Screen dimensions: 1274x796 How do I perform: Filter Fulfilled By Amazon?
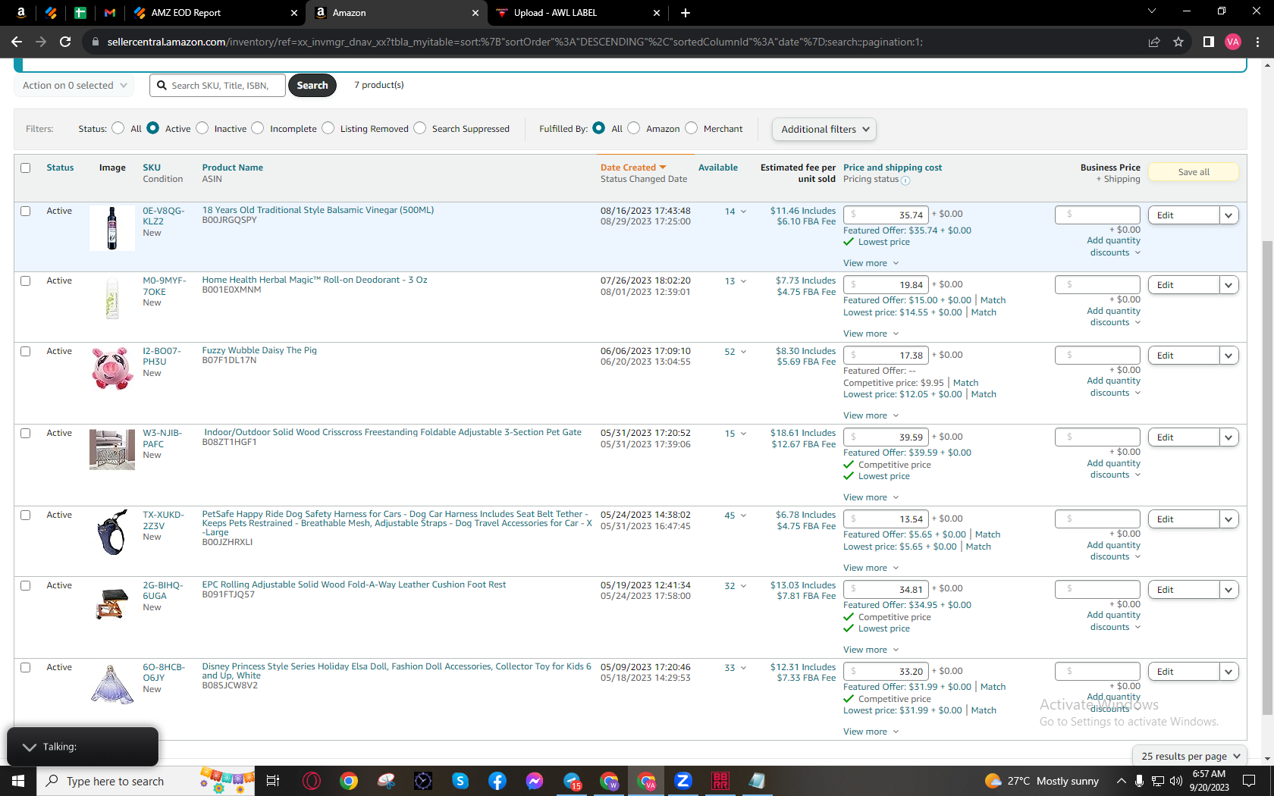coord(634,128)
